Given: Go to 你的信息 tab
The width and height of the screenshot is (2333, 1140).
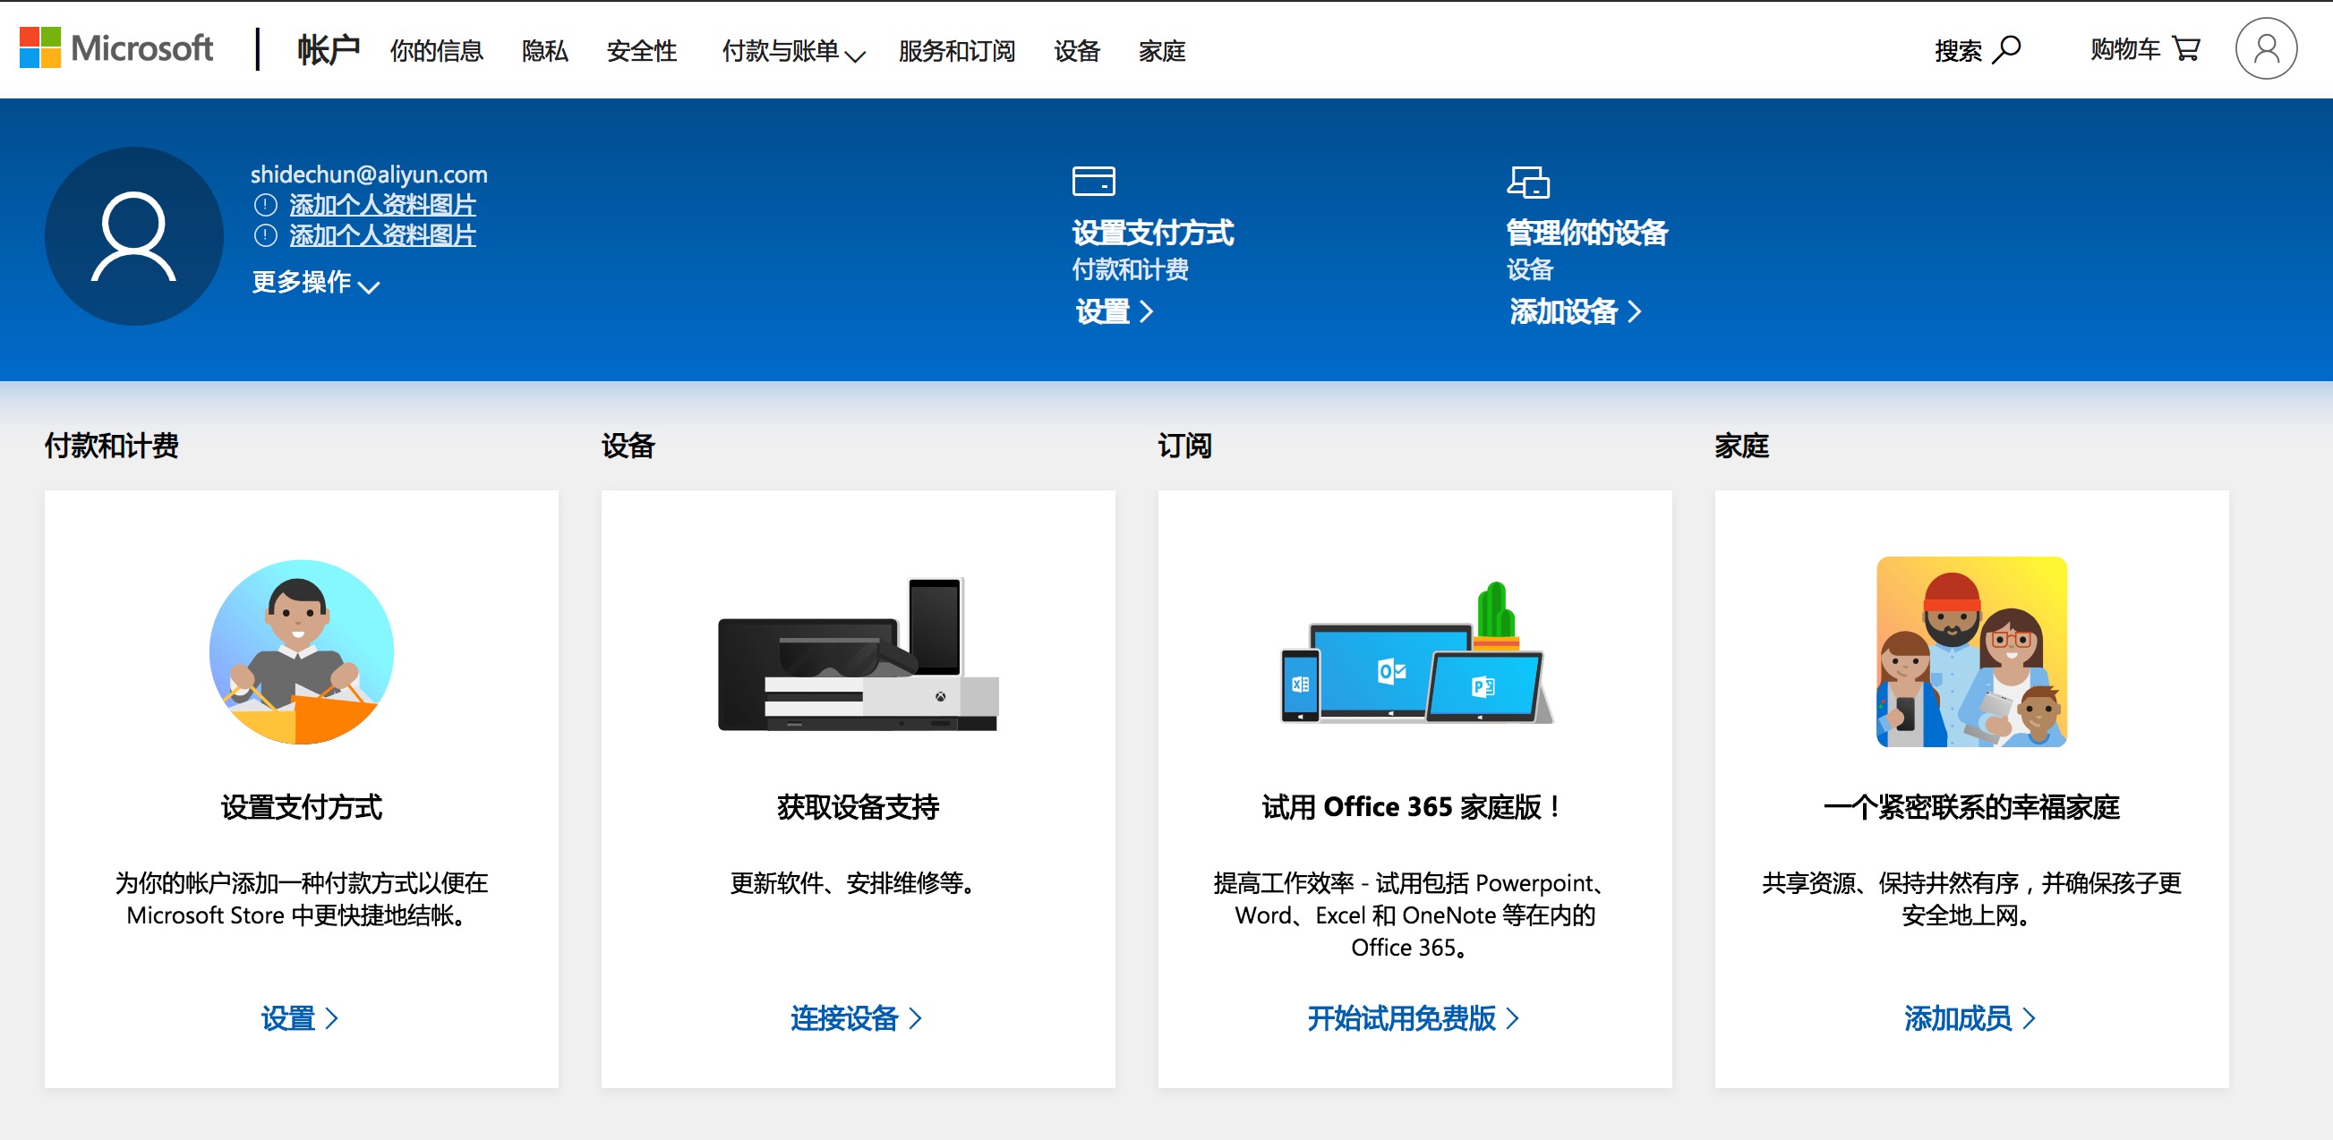Looking at the screenshot, I should [x=437, y=51].
